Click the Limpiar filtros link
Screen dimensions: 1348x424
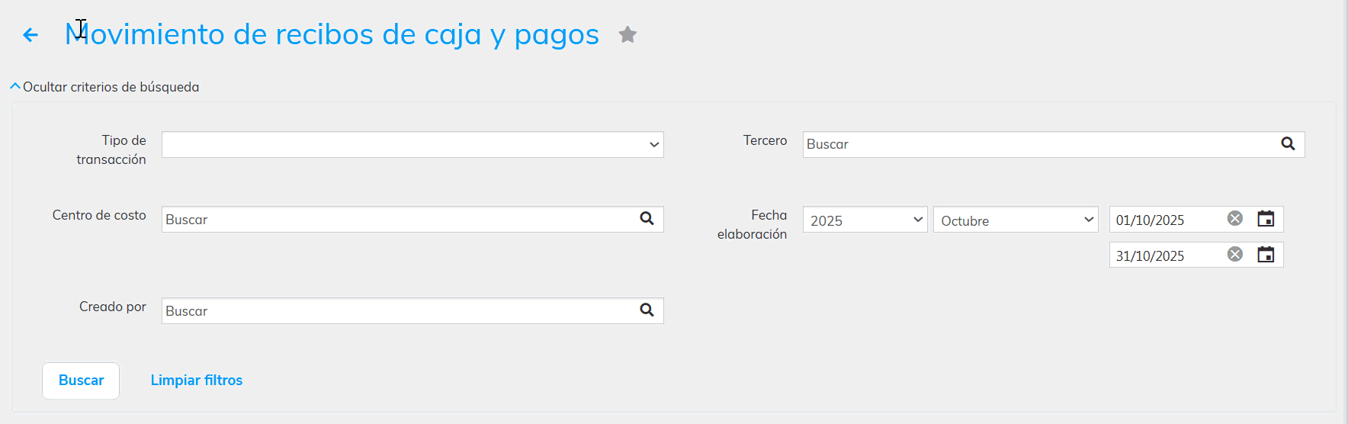[197, 381]
